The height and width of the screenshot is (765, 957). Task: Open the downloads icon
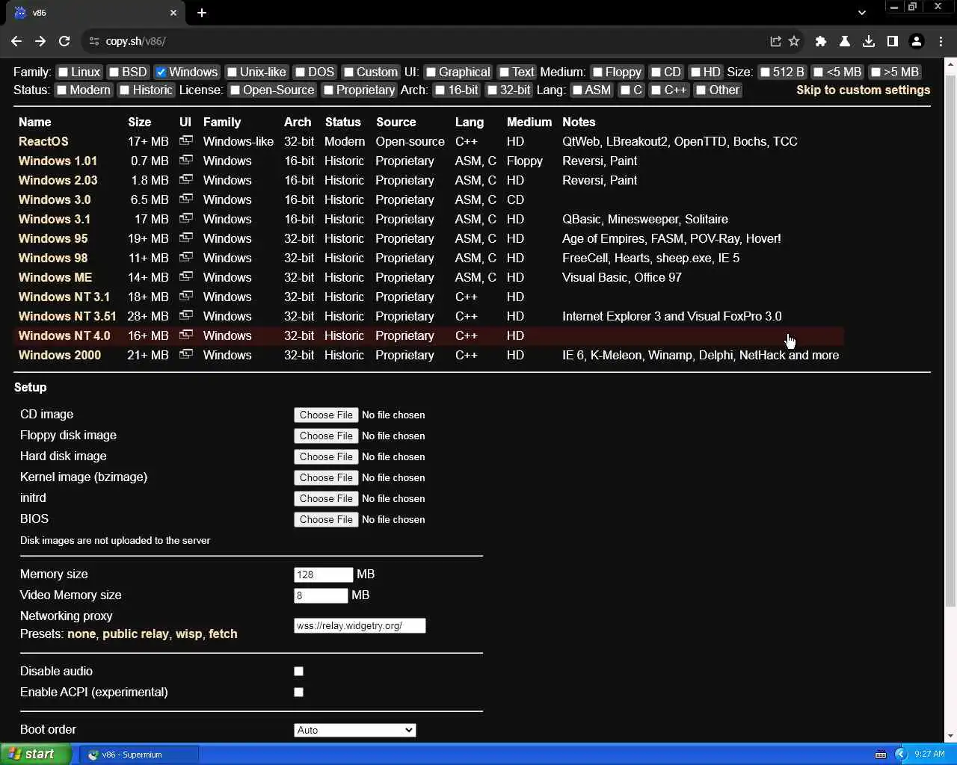point(869,41)
